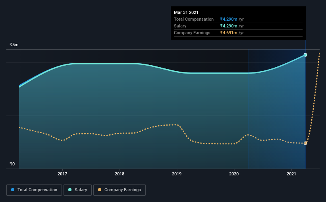Click the ₹0 y-axis label
The width and height of the screenshot is (326, 202).
(x=12, y=164)
